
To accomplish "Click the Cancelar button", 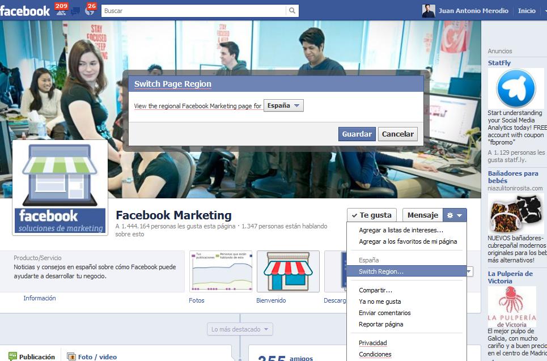I will point(398,134).
